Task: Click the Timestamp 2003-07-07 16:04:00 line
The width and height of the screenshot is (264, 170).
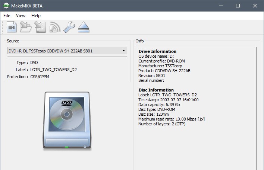Action: point(169,100)
